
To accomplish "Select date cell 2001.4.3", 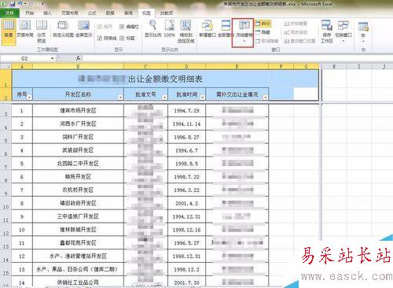I will pos(186,203).
